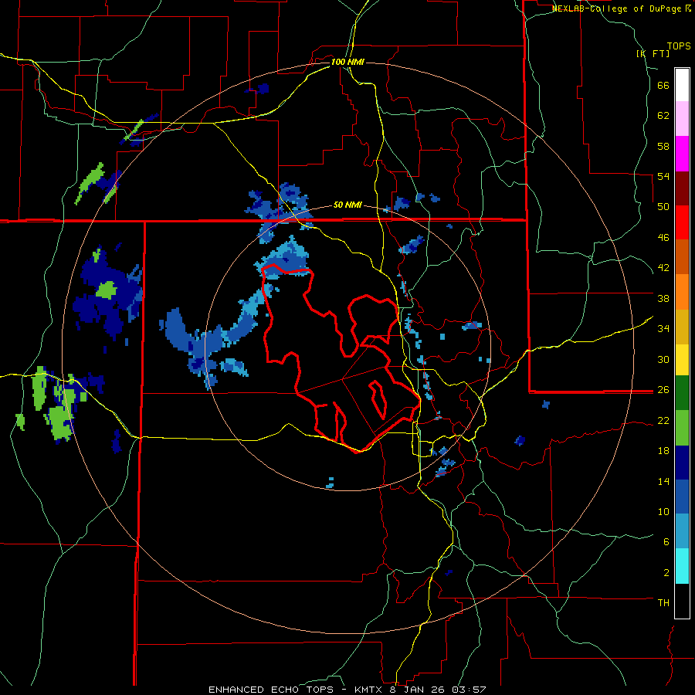The height and width of the screenshot is (695, 695).
Task: Click the legend value "50"
Action: (663, 207)
